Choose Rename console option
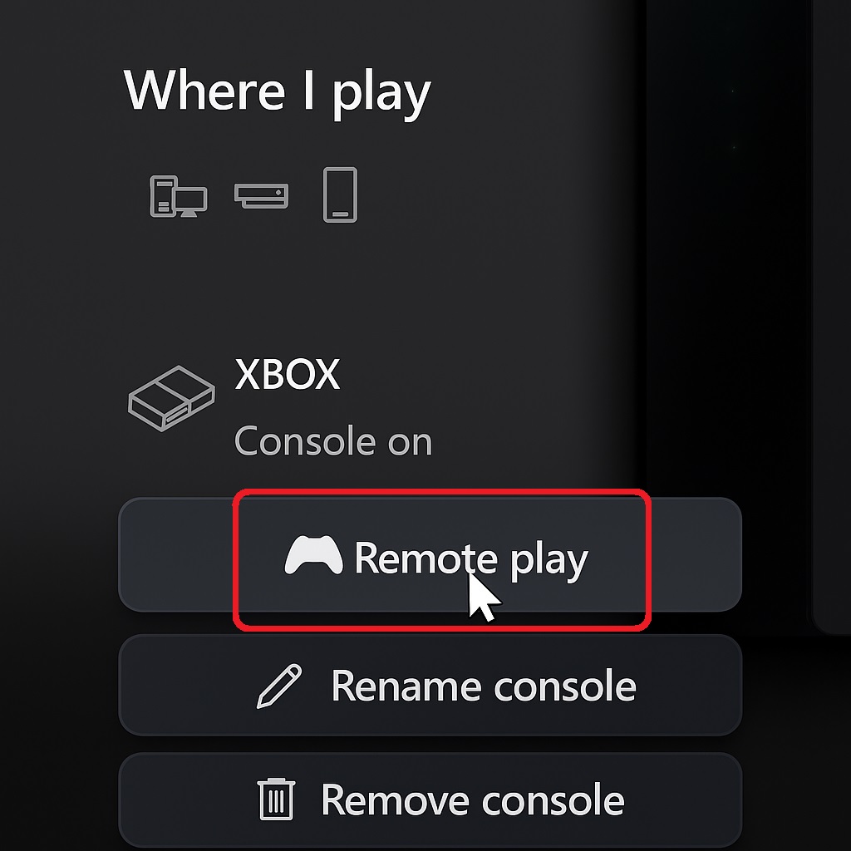The image size is (851, 851). pos(430,685)
